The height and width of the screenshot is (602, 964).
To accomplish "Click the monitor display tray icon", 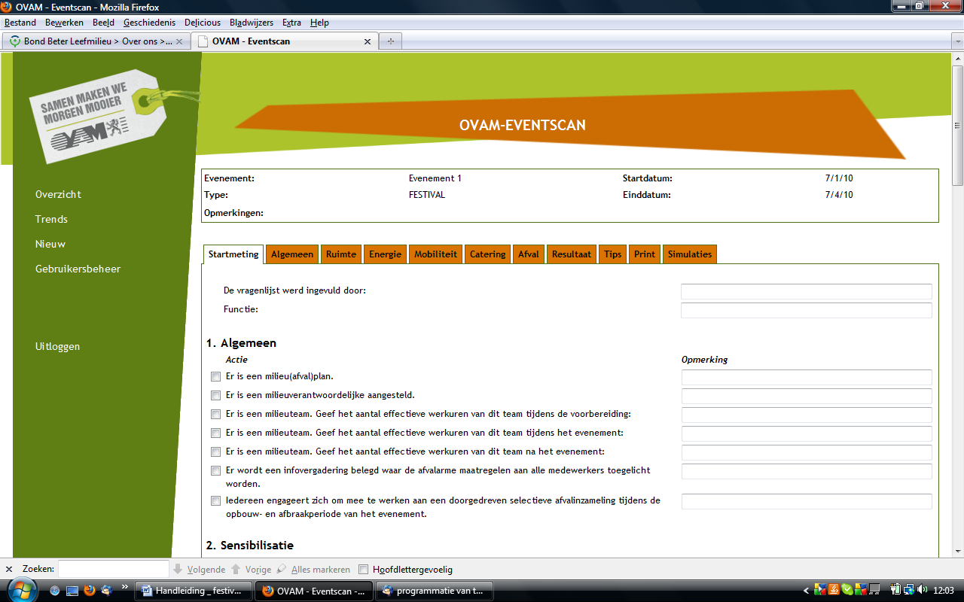I will 874,590.
